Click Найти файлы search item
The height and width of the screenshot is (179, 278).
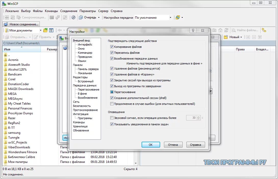click(245, 30)
